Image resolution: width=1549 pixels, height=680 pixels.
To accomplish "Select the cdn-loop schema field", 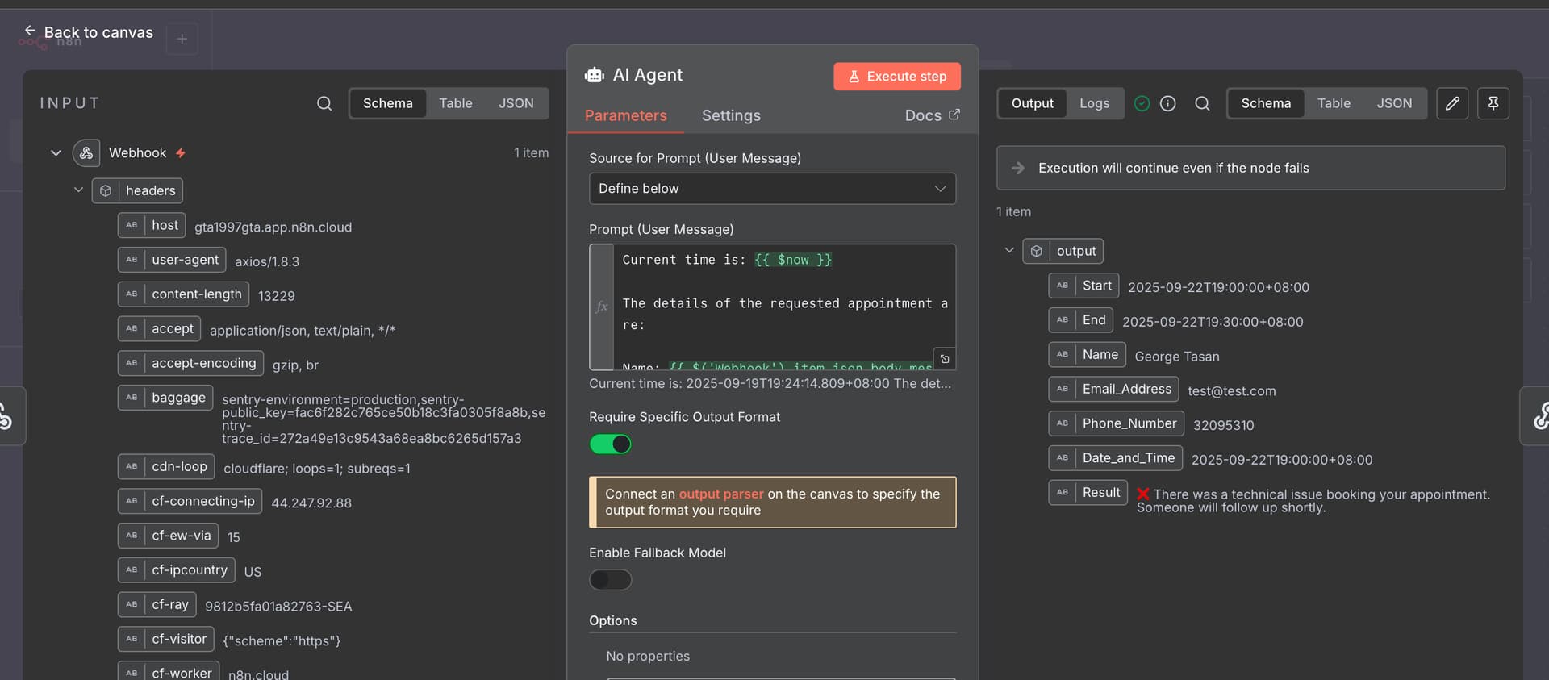I will click(166, 466).
